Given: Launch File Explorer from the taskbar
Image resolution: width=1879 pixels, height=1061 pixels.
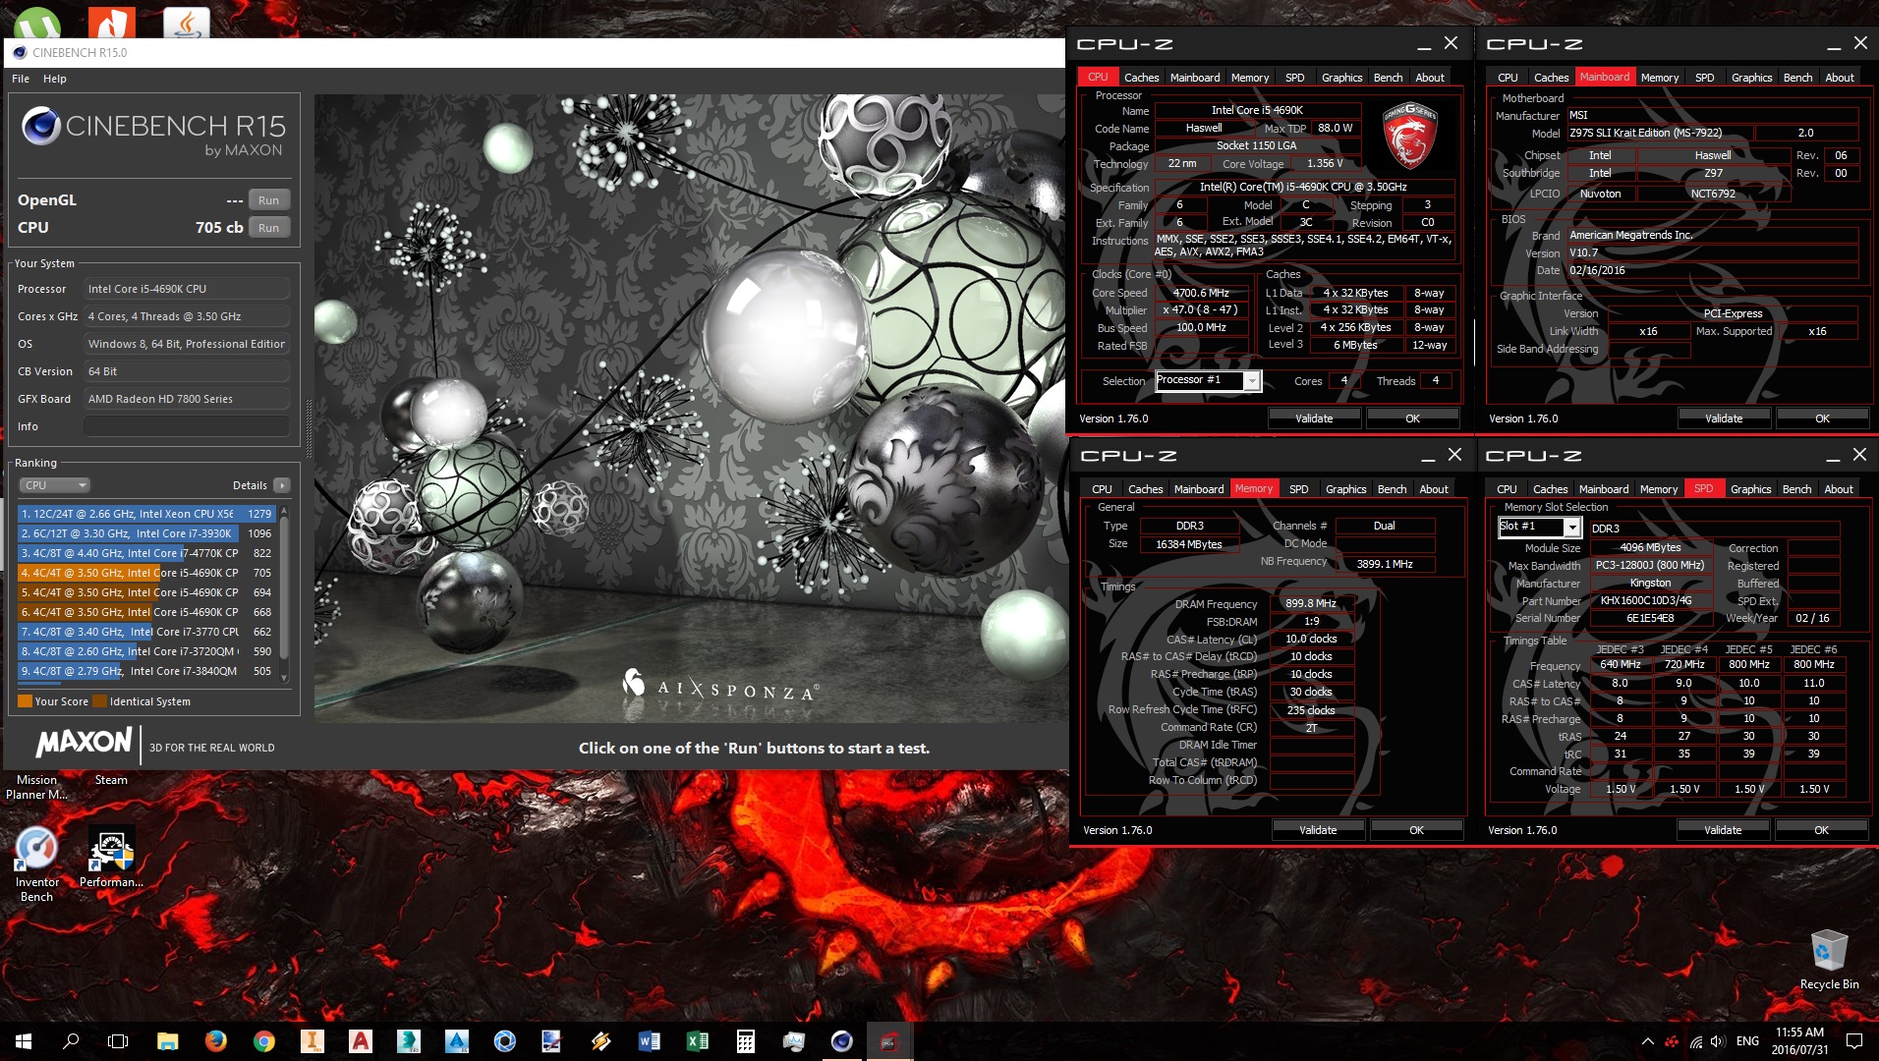Looking at the screenshot, I should (x=168, y=1041).
